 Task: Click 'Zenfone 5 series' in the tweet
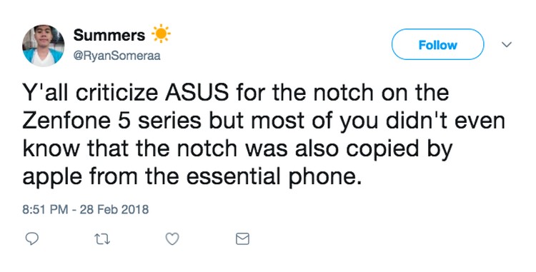pyautogui.click(x=112, y=121)
